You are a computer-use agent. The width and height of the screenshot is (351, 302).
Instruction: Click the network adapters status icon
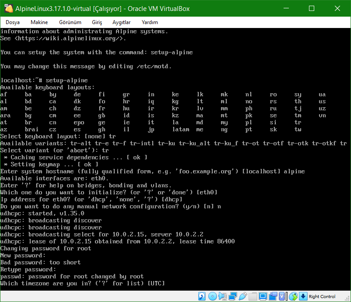[233, 296]
